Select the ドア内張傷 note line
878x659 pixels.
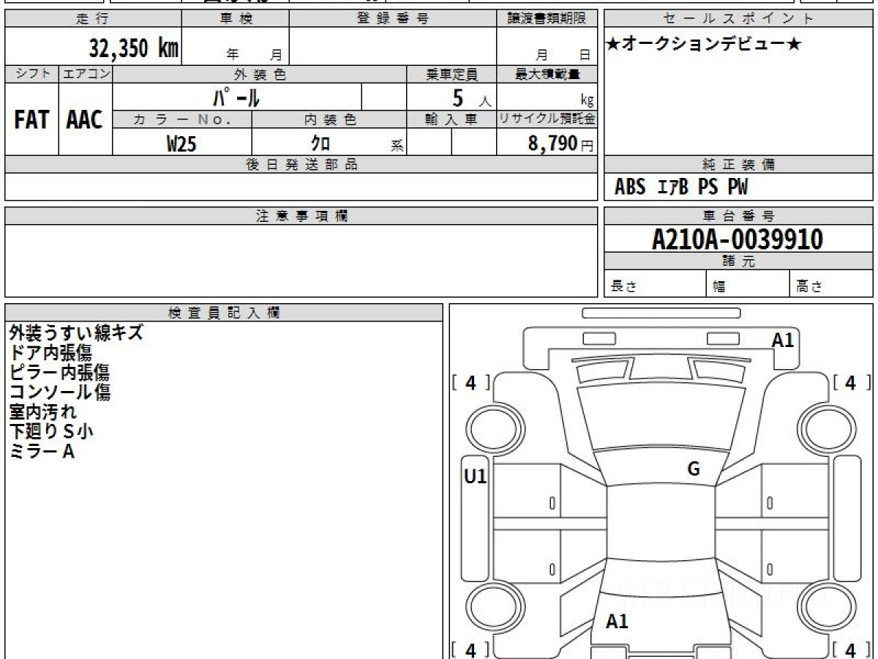coord(50,352)
